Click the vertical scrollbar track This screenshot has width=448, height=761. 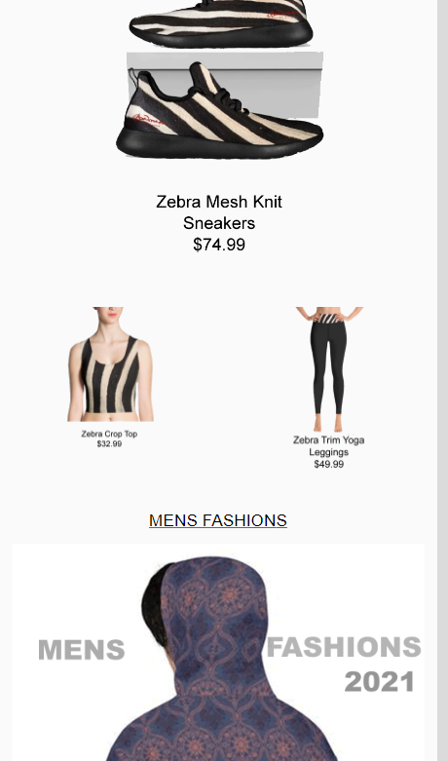tap(443, 380)
